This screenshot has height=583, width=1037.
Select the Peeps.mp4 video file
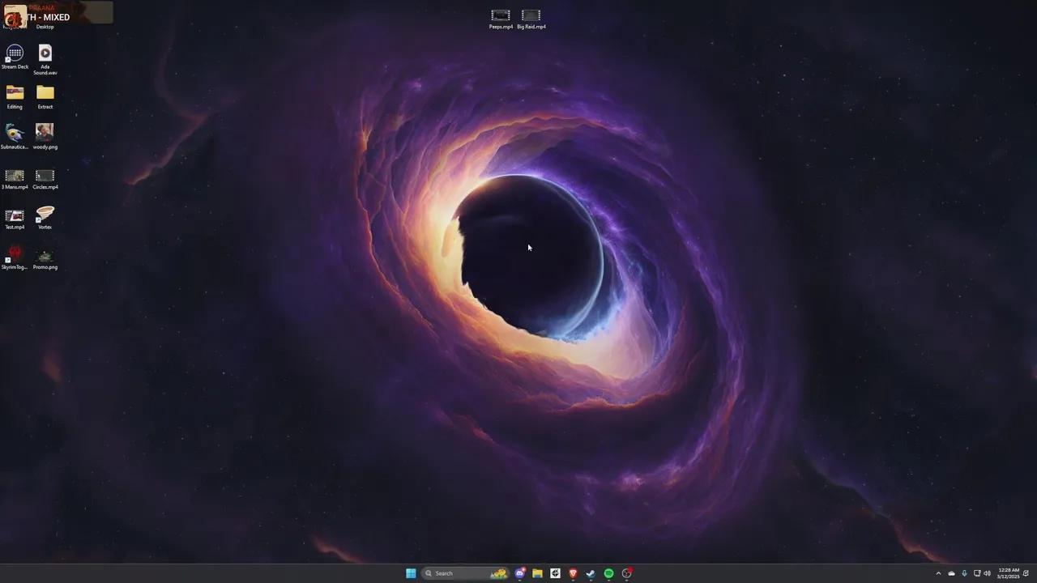click(x=501, y=16)
